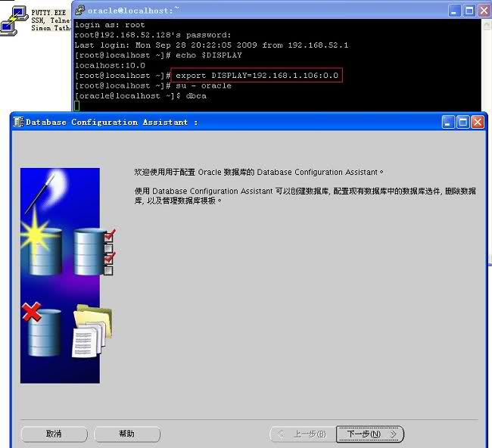
Task: Click the 'Last login: Mon Sep 28' line
Action: (x=211, y=45)
